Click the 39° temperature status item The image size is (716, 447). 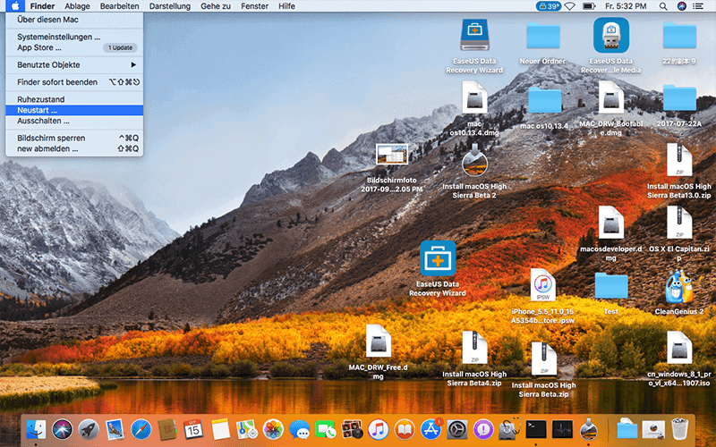(548, 6)
